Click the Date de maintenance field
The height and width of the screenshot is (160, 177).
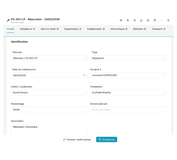tap(49, 75)
